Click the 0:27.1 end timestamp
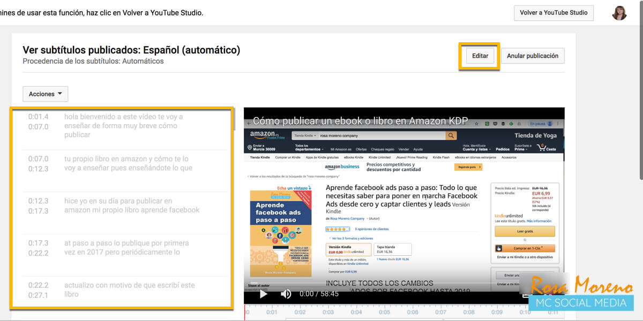643x321 pixels. pos(39,295)
